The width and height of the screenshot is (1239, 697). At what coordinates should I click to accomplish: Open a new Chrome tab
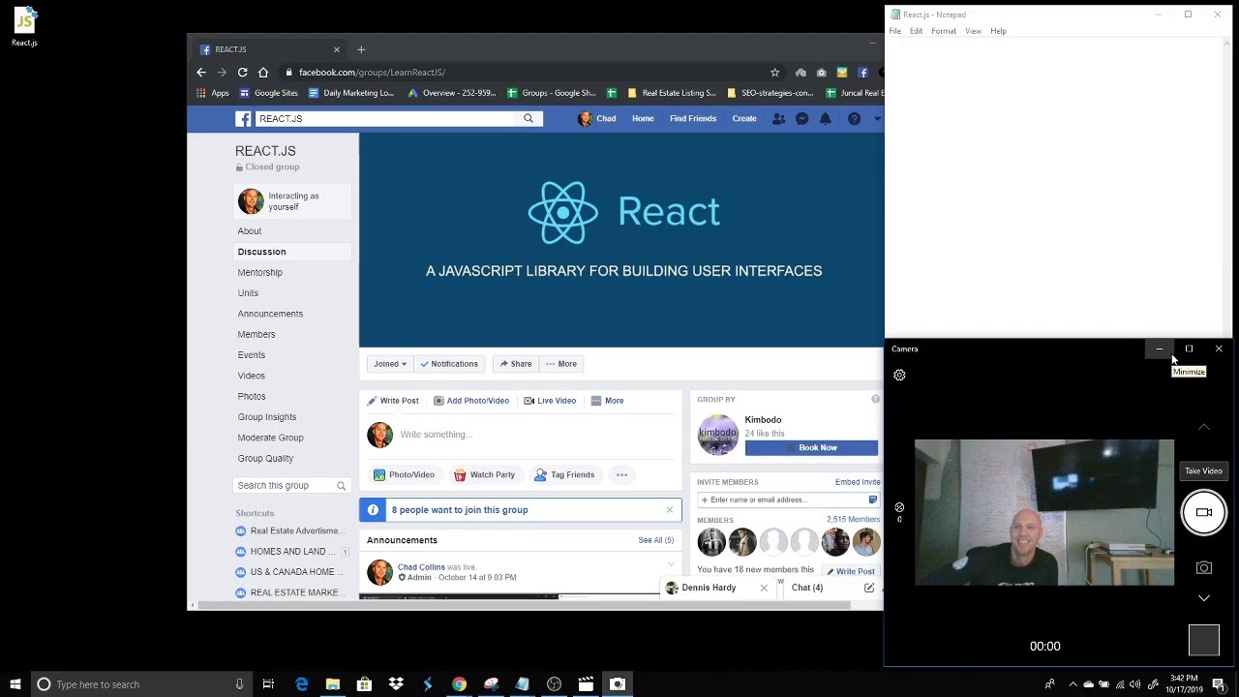pos(361,49)
